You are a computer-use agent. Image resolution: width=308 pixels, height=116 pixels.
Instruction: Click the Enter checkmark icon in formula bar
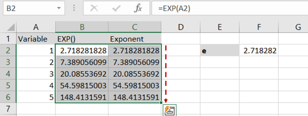pyautogui.click(x=116, y=9)
